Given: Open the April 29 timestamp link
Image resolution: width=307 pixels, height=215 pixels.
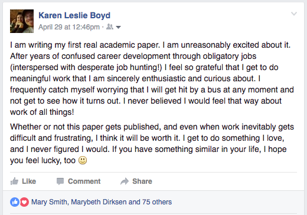Looking at the screenshot, I should click(x=69, y=27).
